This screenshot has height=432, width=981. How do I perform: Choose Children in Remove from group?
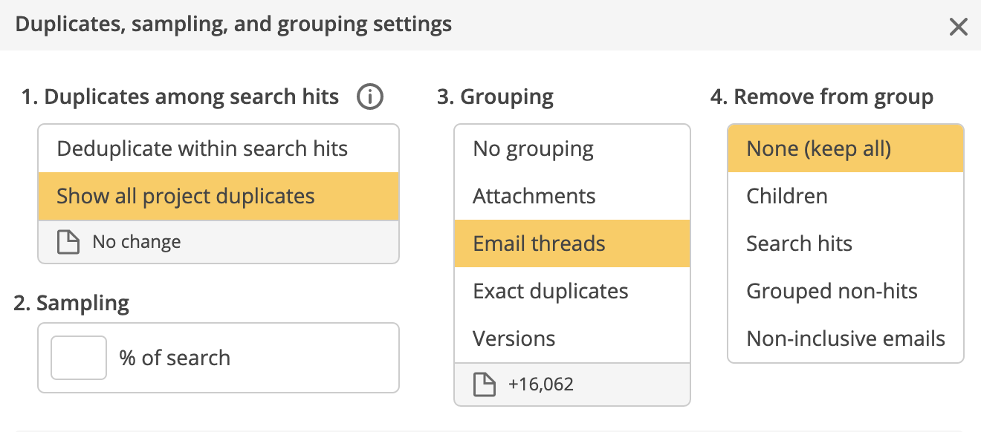tap(787, 196)
